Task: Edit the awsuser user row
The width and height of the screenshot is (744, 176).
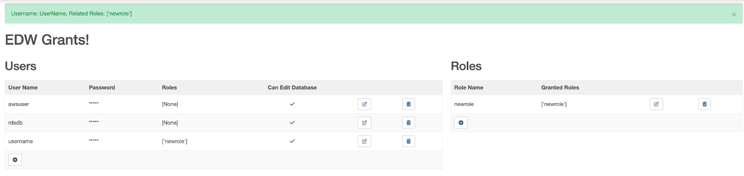Action: pos(365,104)
